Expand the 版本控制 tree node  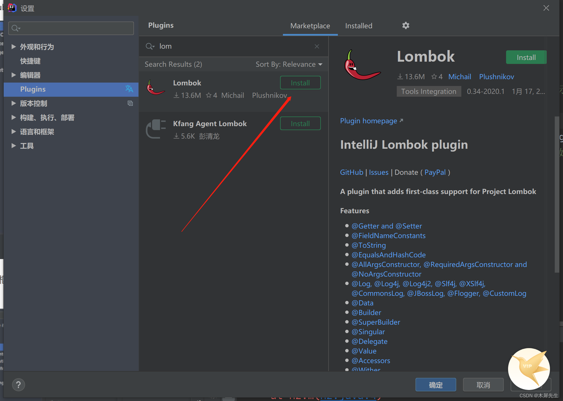(x=13, y=103)
